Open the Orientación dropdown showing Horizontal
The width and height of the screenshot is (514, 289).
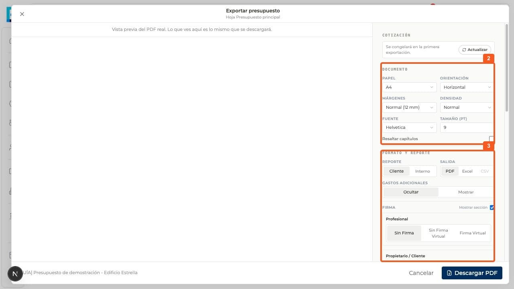pyautogui.click(x=467, y=87)
